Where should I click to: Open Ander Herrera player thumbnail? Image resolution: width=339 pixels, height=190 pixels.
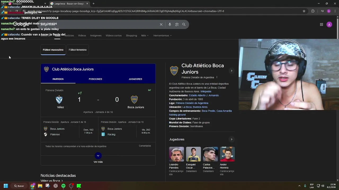pos(227,154)
